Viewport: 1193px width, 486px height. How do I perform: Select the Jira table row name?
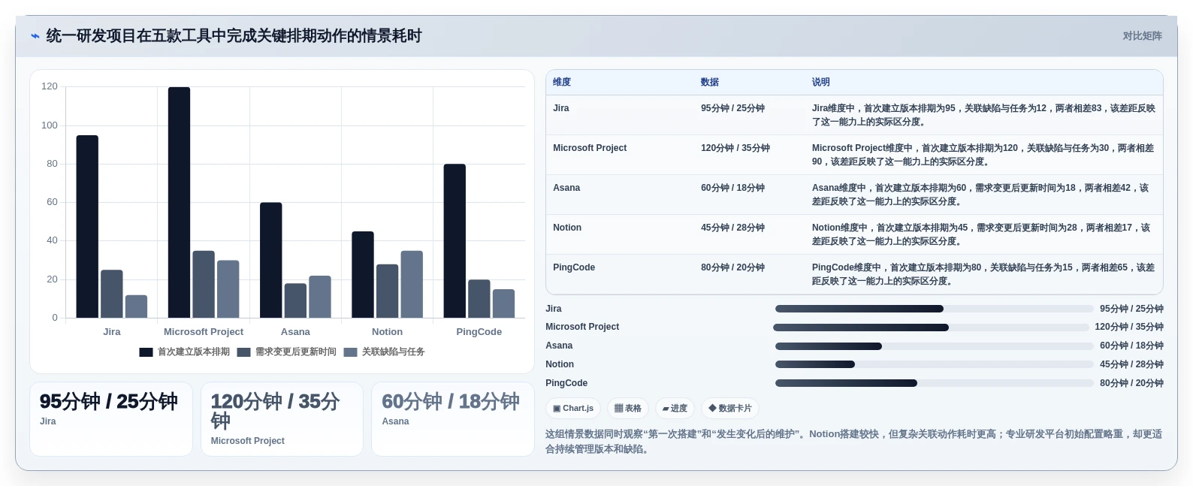click(561, 108)
